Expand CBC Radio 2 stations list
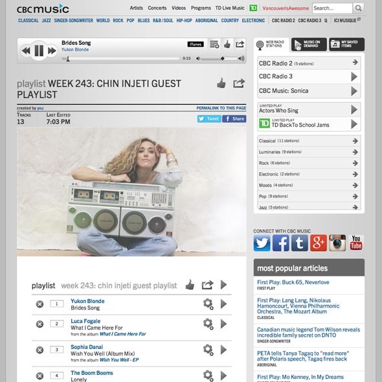This screenshot has height=382, width=382. coord(309,63)
